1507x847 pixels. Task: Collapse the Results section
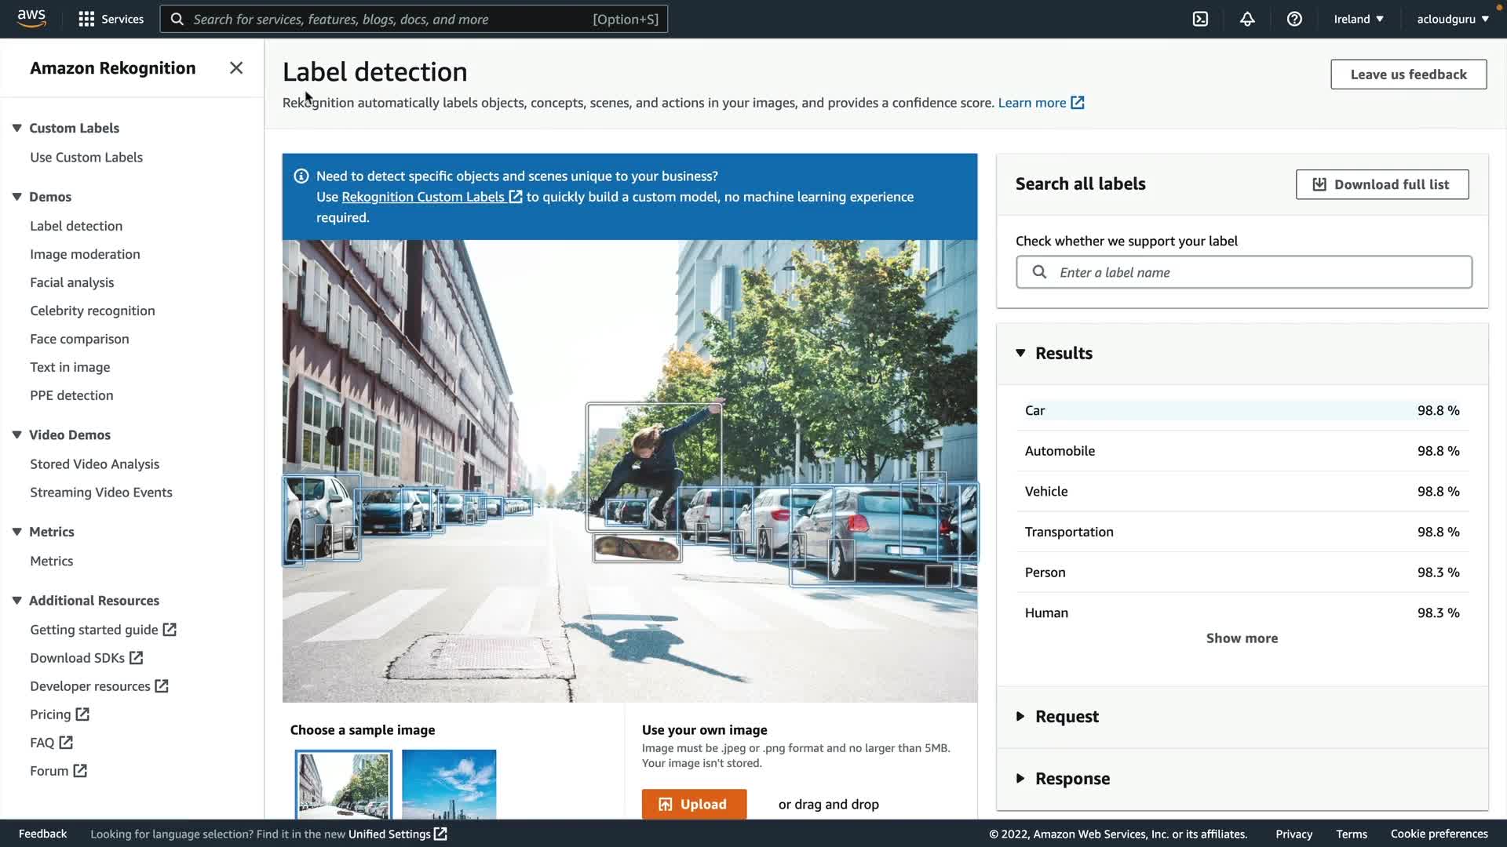coord(1020,353)
